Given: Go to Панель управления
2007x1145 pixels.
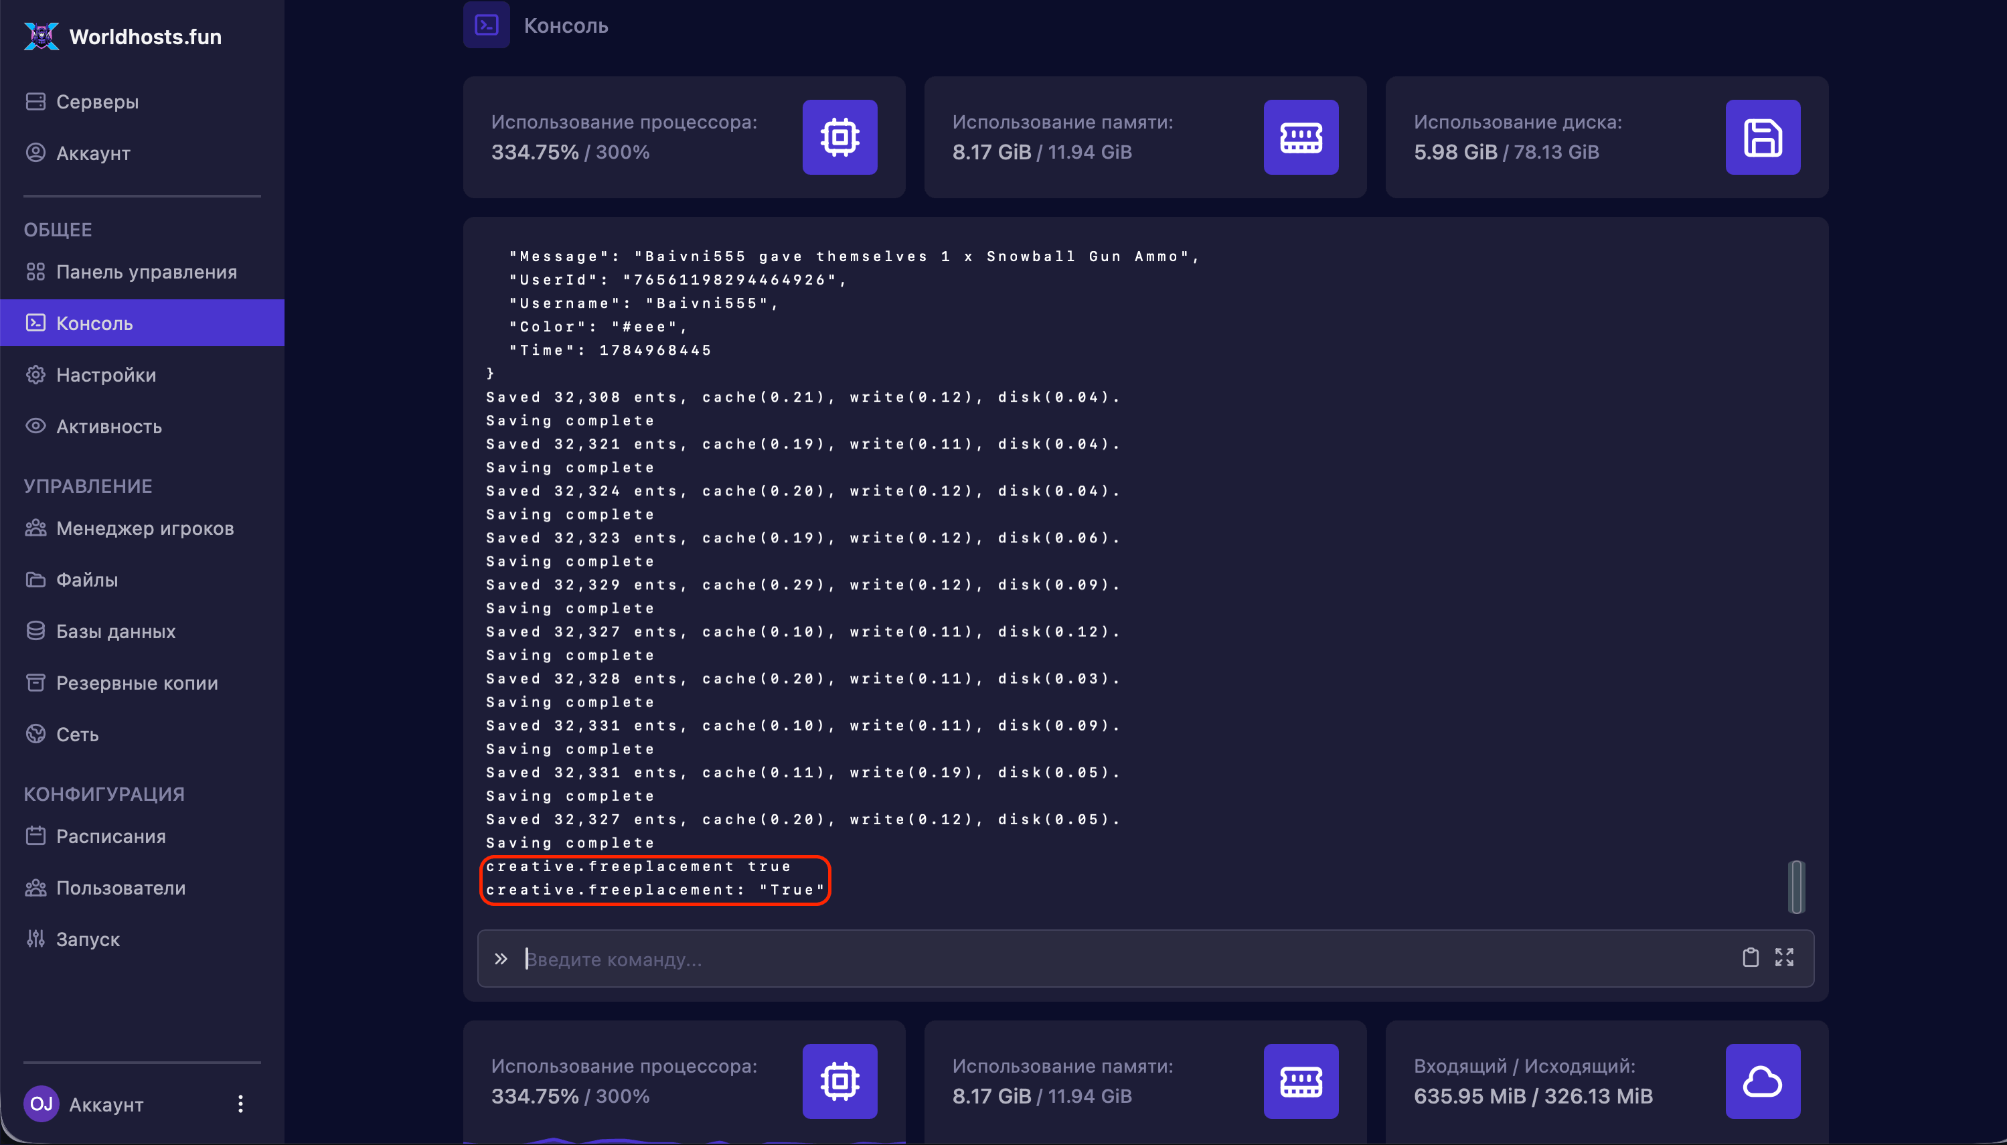Looking at the screenshot, I should [x=141, y=271].
